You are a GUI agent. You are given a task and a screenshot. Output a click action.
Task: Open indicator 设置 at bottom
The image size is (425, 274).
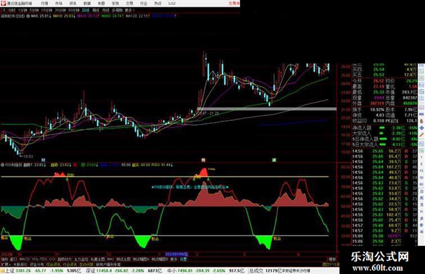pyautogui.click(x=183, y=259)
